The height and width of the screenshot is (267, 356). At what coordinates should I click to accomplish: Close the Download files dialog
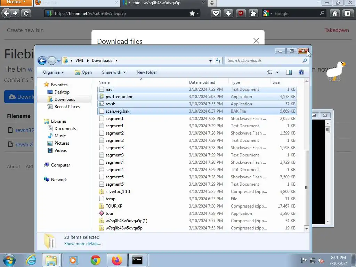tap(256, 41)
